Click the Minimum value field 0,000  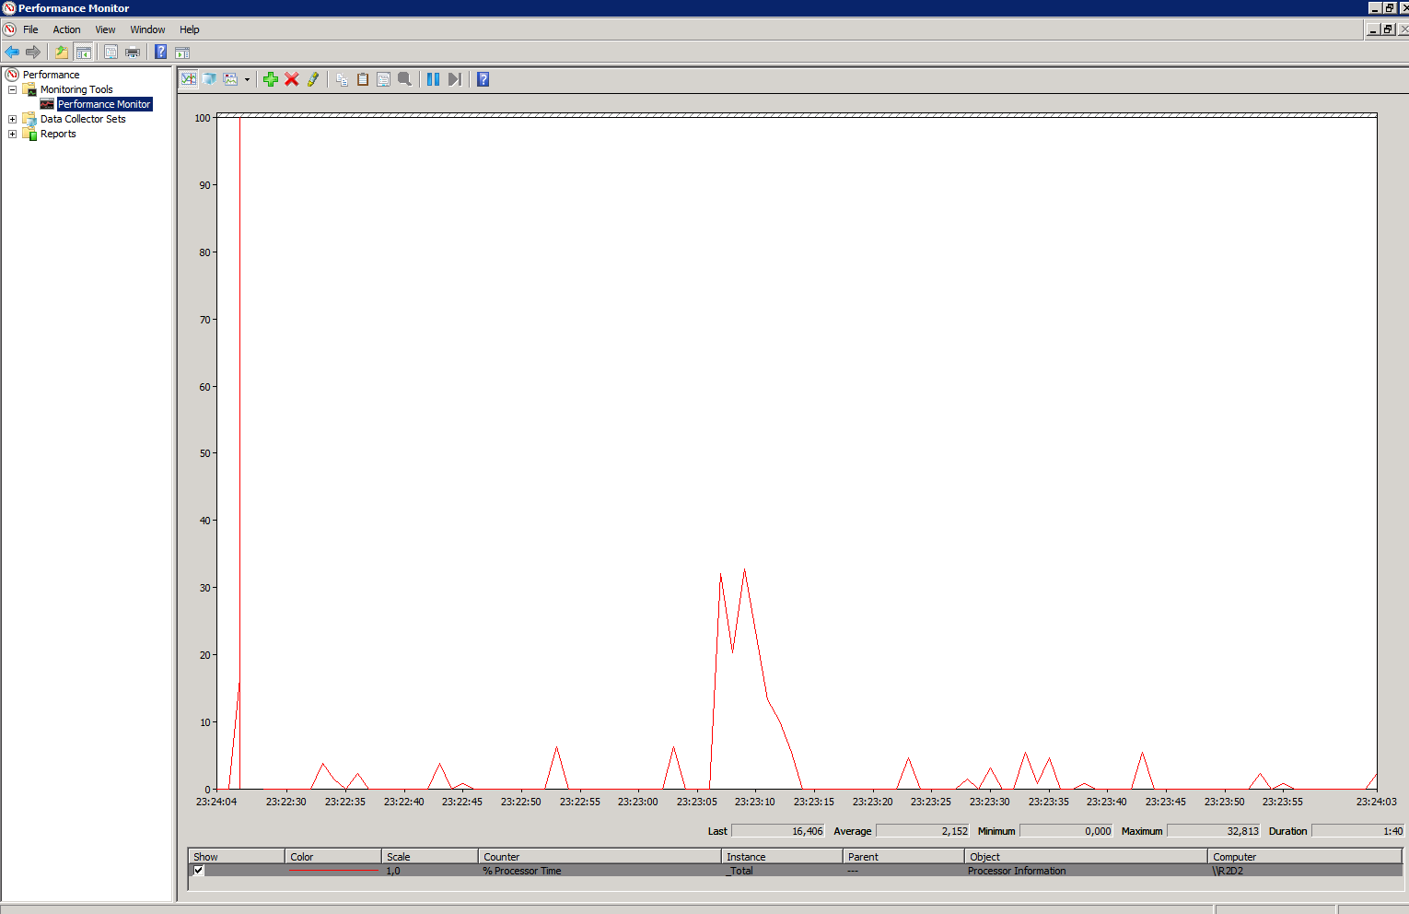(x=1066, y=831)
